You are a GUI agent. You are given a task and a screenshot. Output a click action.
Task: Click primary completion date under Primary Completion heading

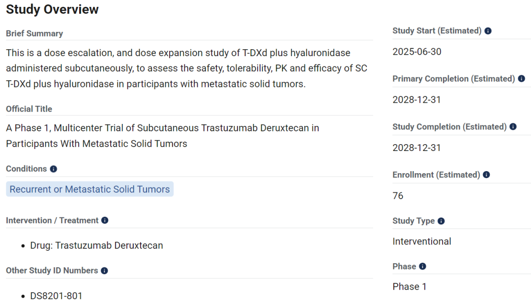[x=416, y=100]
